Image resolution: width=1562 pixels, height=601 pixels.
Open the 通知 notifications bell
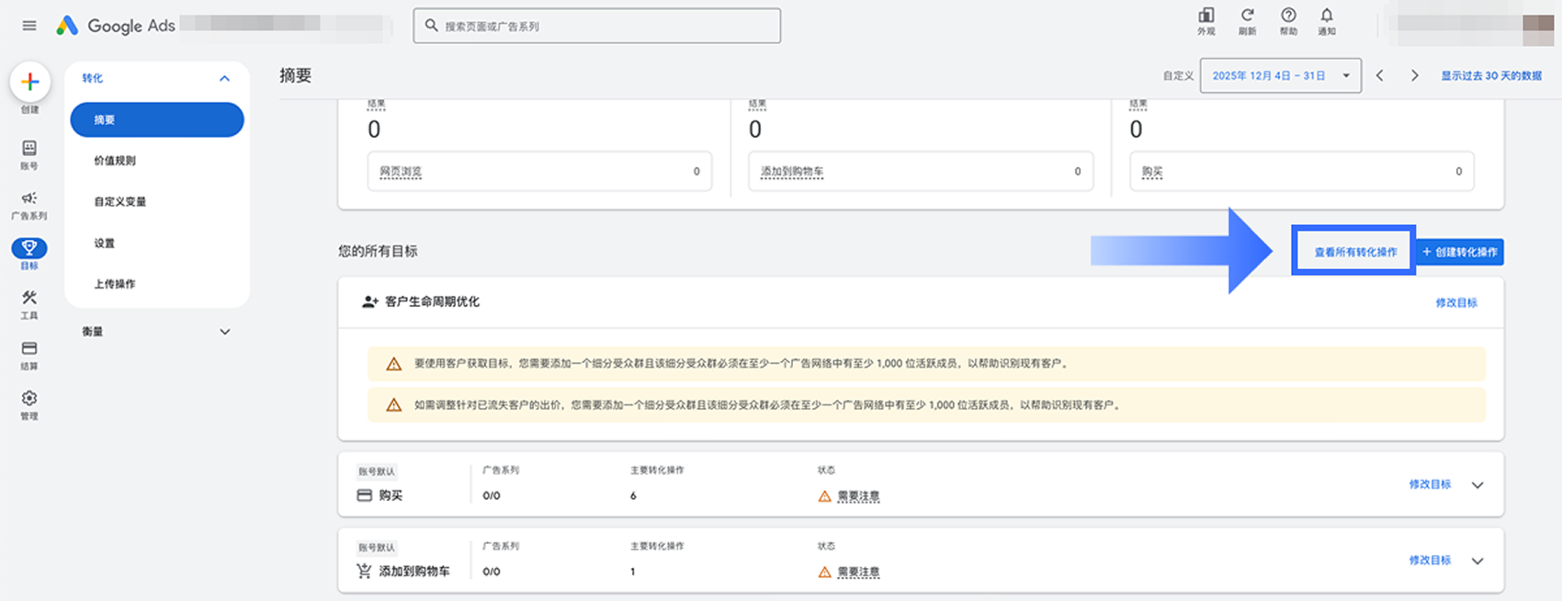[x=1327, y=16]
